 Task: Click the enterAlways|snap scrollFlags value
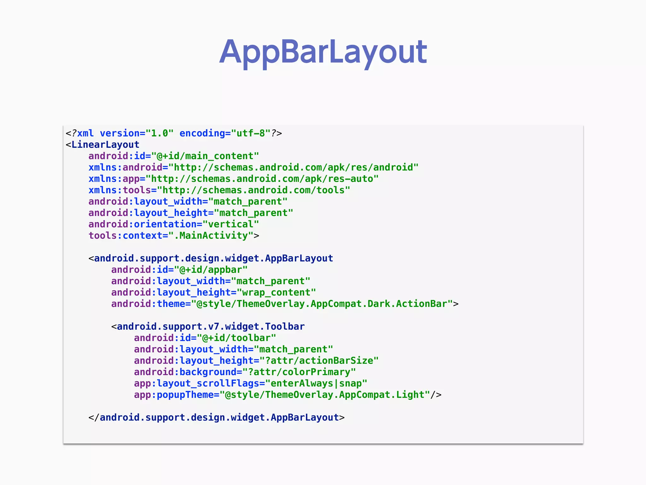click(316, 383)
